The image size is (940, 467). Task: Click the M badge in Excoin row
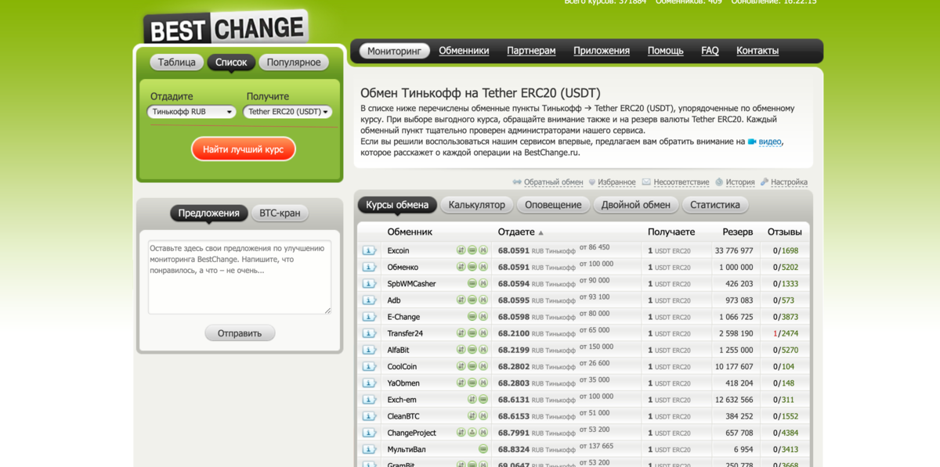[483, 250]
